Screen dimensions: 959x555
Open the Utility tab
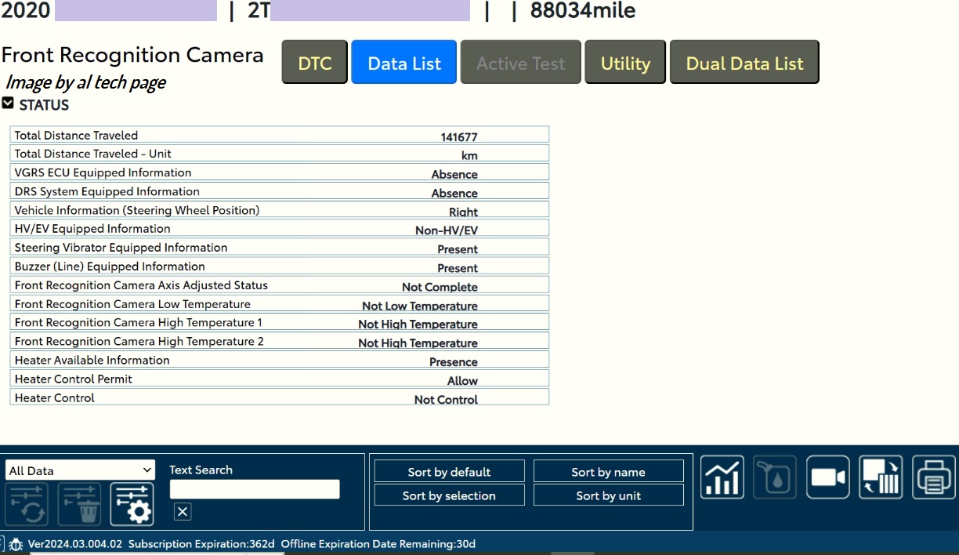(x=624, y=63)
